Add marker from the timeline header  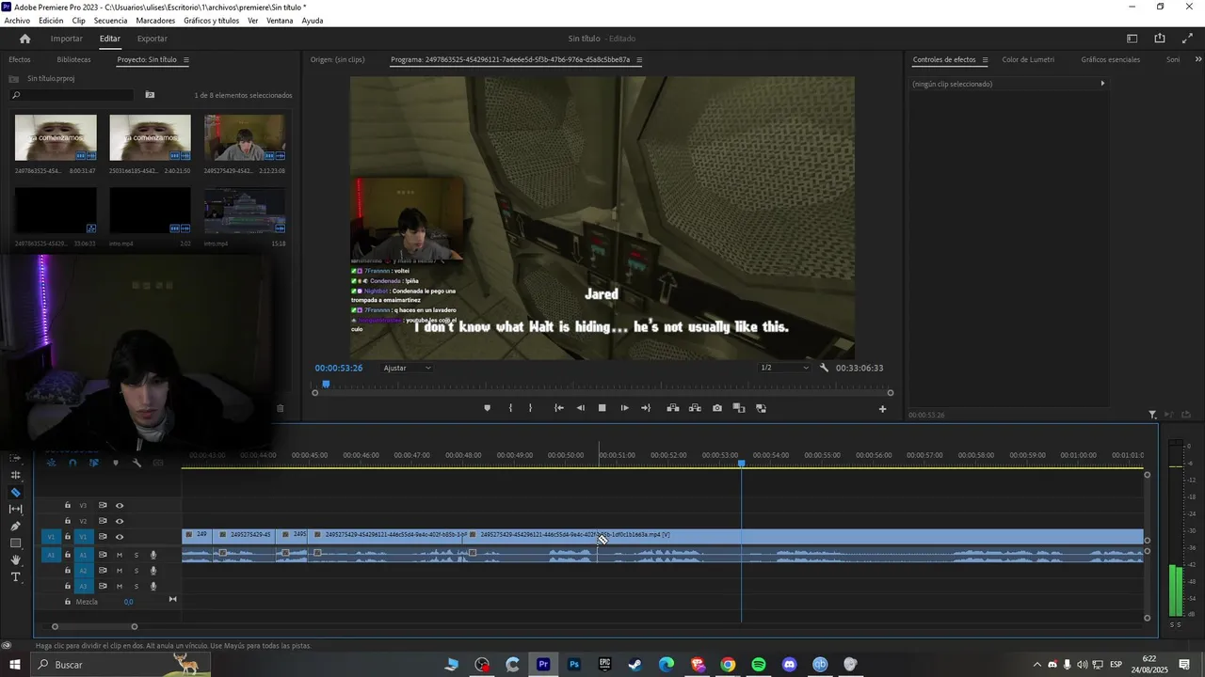pyautogui.click(x=116, y=463)
